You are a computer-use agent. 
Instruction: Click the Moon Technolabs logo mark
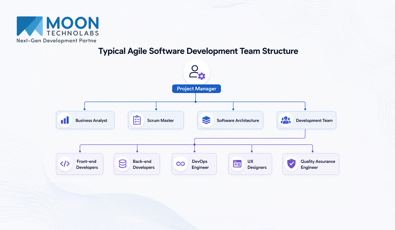coord(30,26)
